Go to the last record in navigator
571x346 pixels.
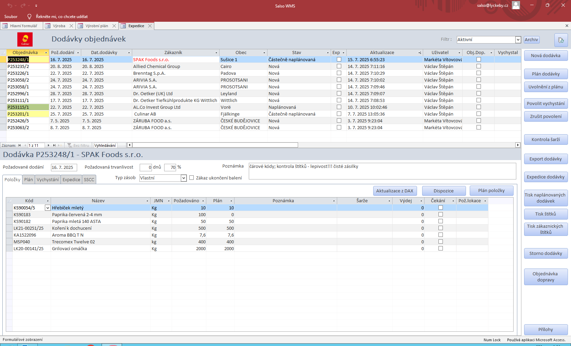tap(54, 145)
